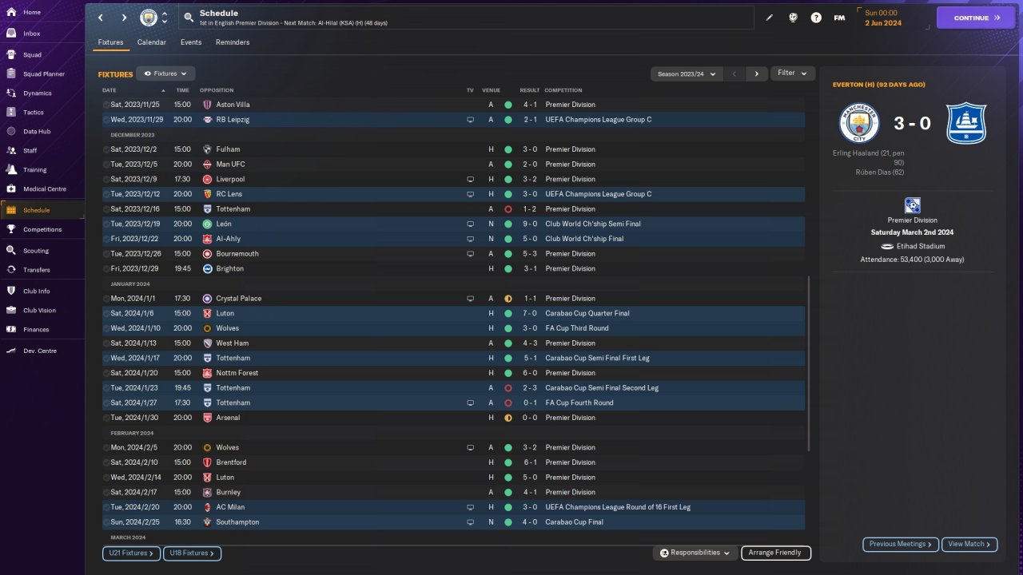Viewport: 1023px width, 575px height.
Task: Click the Continue button
Action: [976, 18]
